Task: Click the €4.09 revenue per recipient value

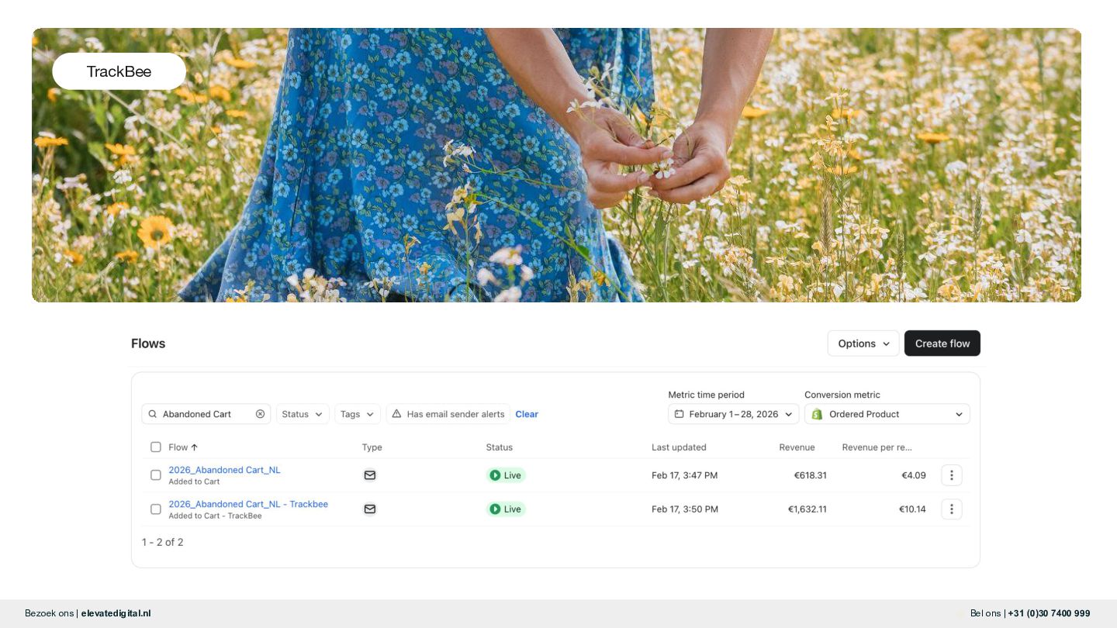Action: [914, 475]
